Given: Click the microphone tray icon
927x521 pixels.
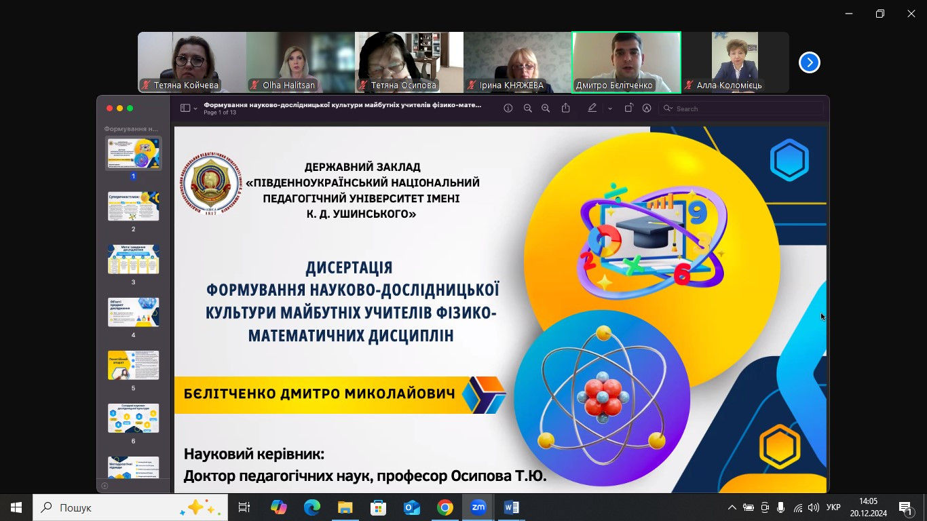Looking at the screenshot, I should (781, 507).
